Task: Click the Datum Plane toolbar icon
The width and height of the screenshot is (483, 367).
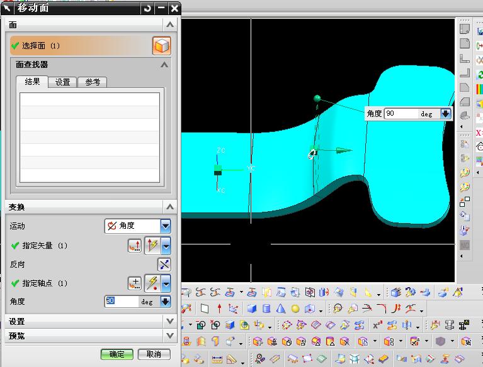Action: 205,309
